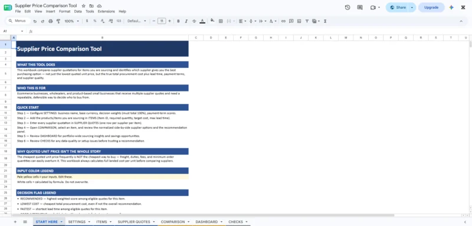The height and width of the screenshot is (226, 472).
Task: Click the Upgrade button
Action: pos(431,8)
